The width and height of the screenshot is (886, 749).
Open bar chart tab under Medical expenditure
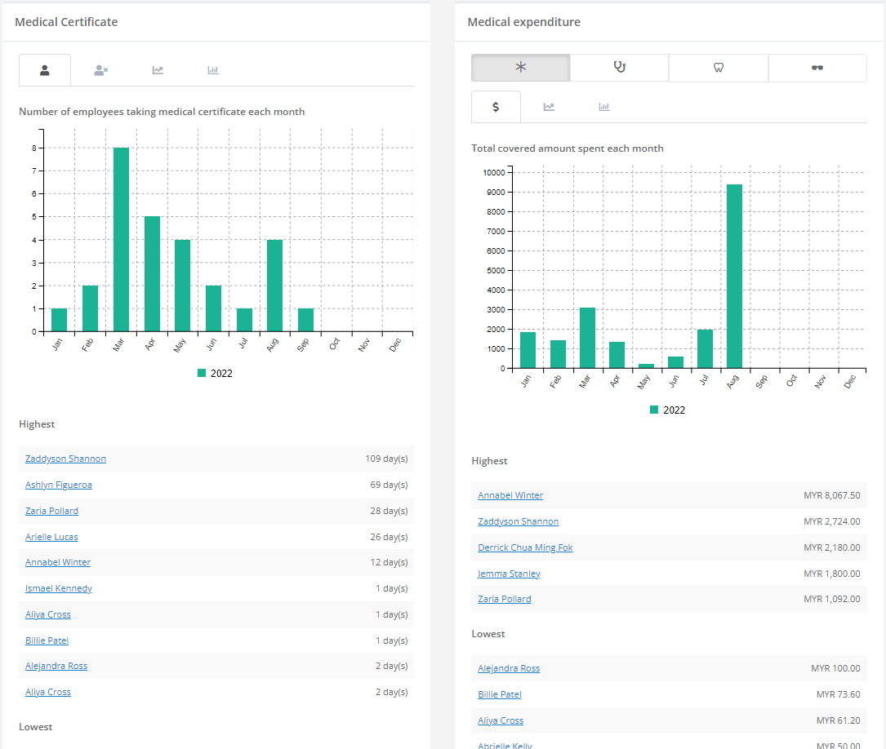604,107
